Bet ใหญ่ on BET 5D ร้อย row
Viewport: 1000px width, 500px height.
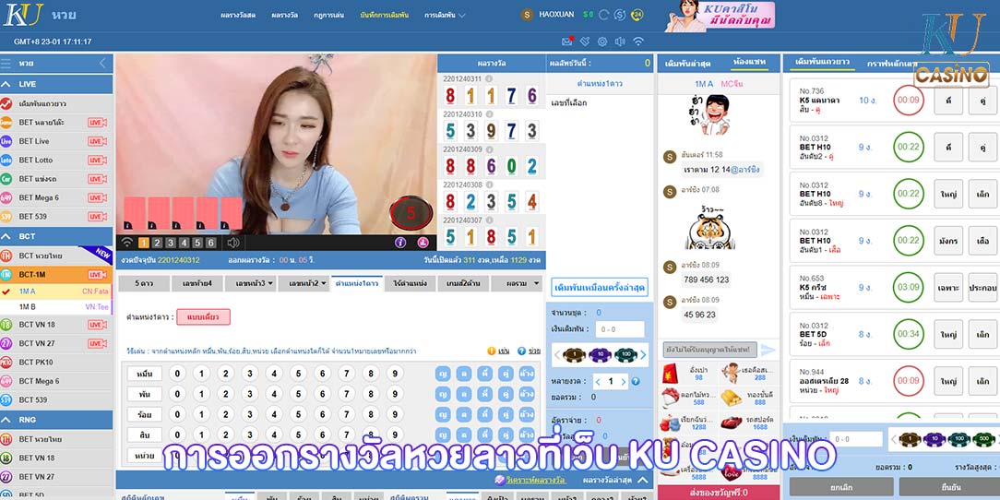point(948,334)
